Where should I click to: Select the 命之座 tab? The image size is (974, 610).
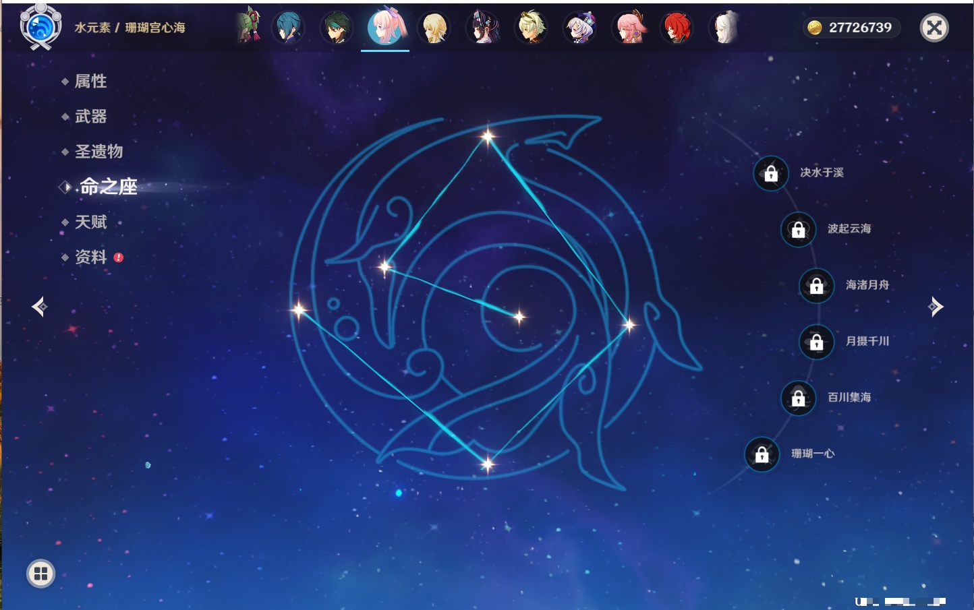pyautogui.click(x=108, y=187)
